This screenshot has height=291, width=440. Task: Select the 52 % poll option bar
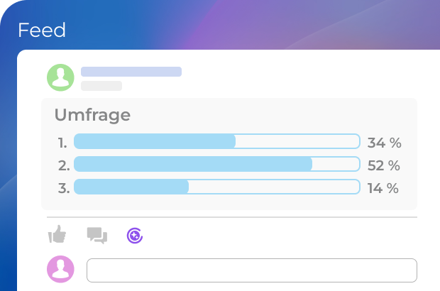coord(216,165)
